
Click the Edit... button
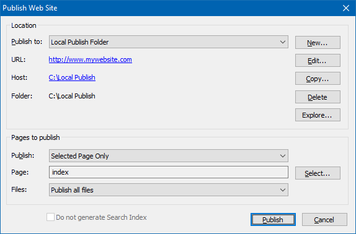point(318,61)
